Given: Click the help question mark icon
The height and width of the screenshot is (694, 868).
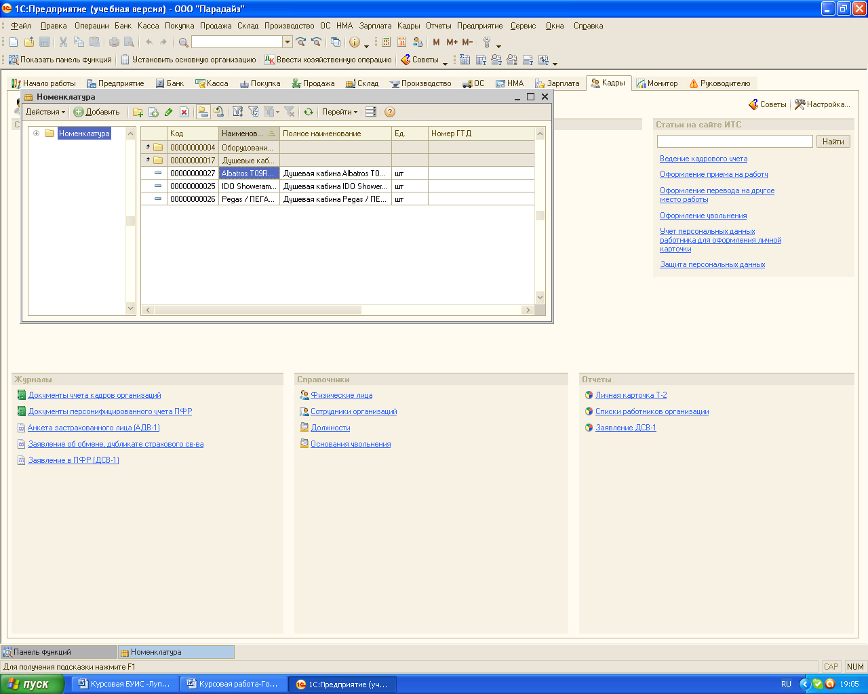Looking at the screenshot, I should pos(389,113).
